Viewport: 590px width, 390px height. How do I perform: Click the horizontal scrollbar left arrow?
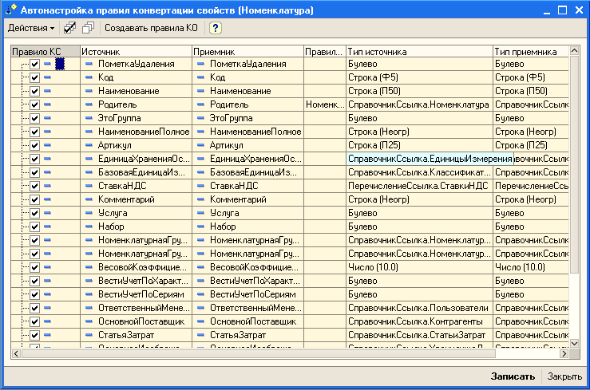pos(16,353)
